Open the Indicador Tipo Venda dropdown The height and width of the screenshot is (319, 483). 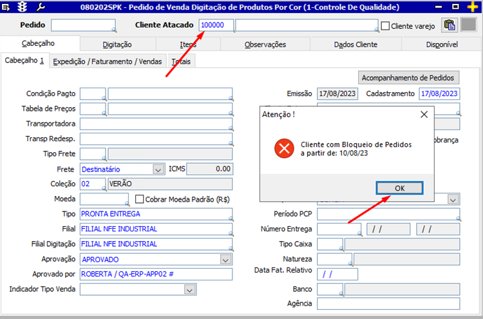[190, 289]
